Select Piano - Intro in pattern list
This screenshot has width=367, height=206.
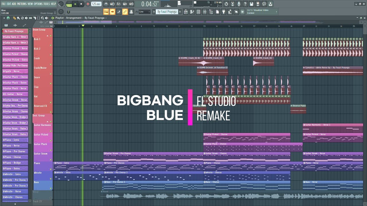[x=15, y=140]
